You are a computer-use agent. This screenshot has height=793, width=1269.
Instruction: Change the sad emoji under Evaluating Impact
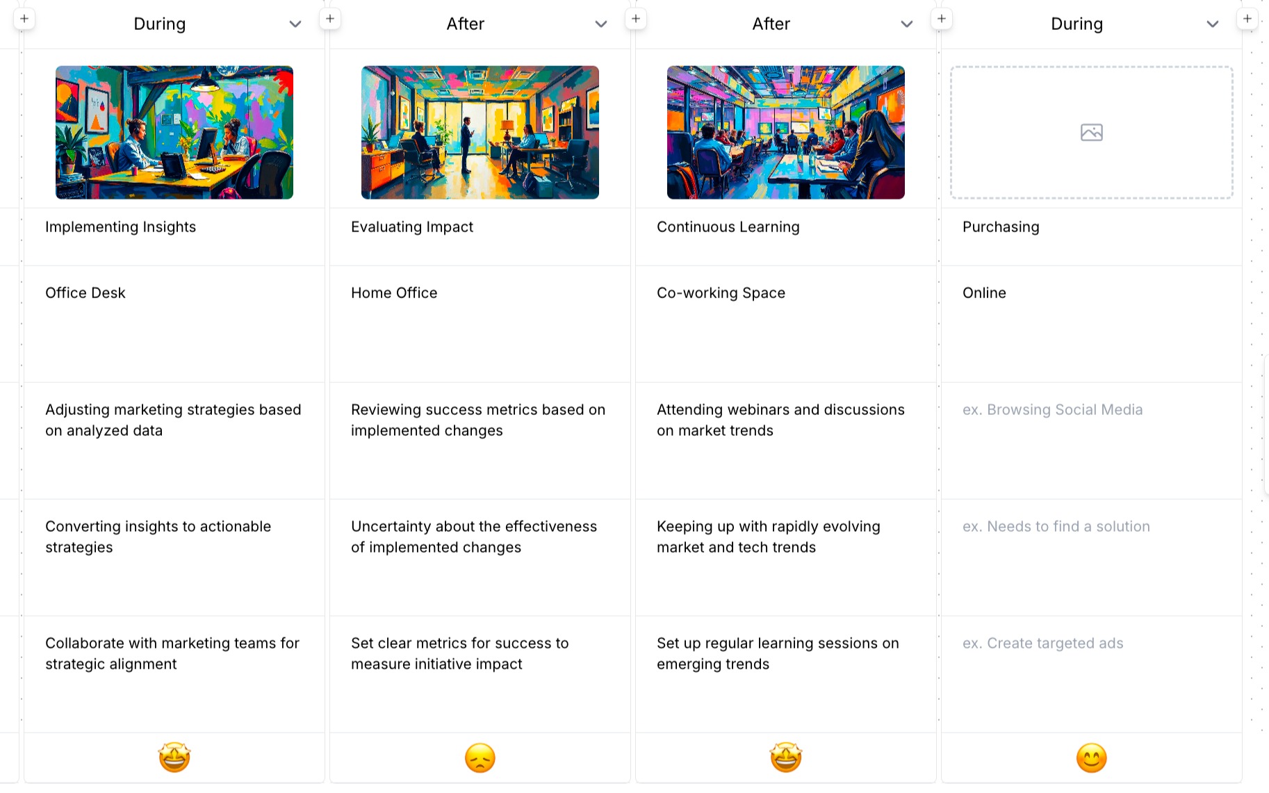pos(480,758)
